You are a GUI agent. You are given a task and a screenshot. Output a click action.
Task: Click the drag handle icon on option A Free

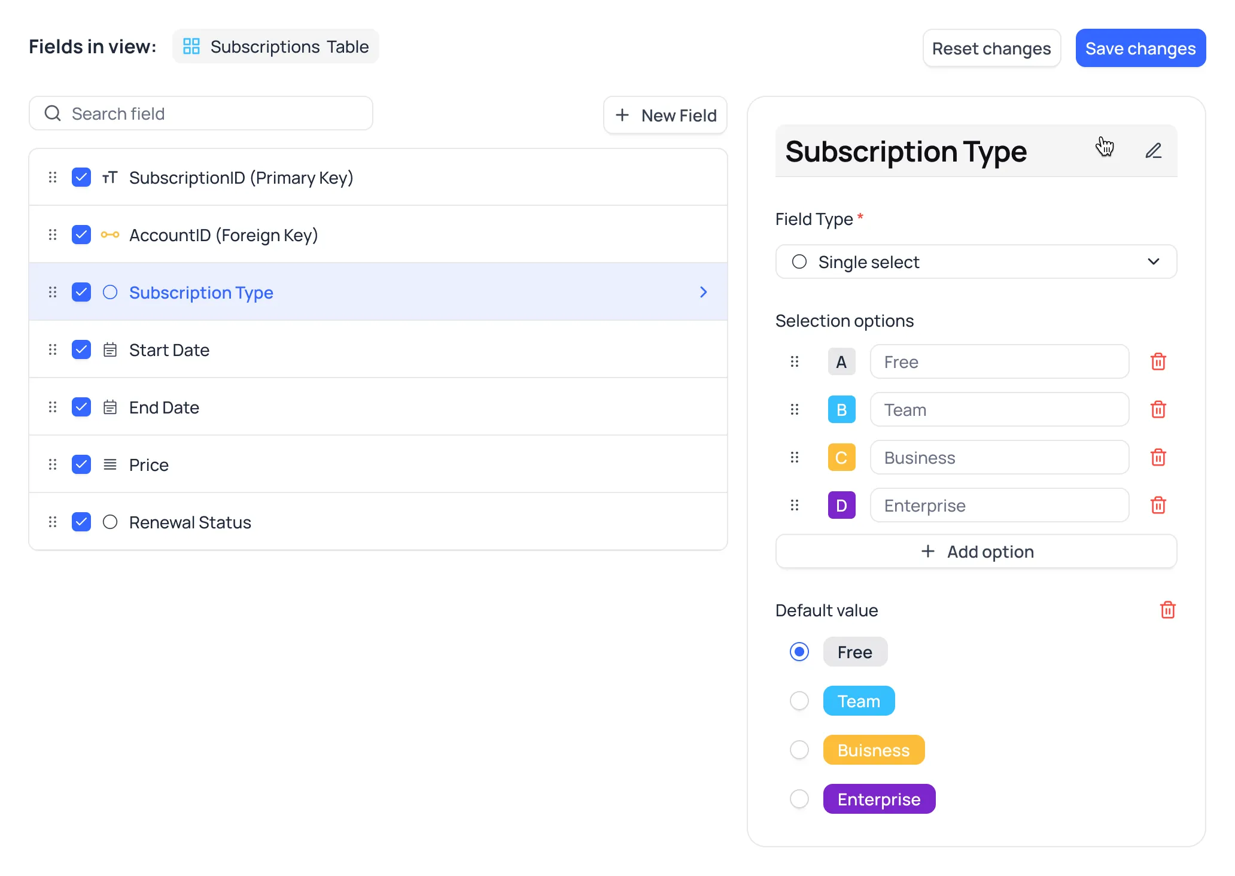point(794,361)
